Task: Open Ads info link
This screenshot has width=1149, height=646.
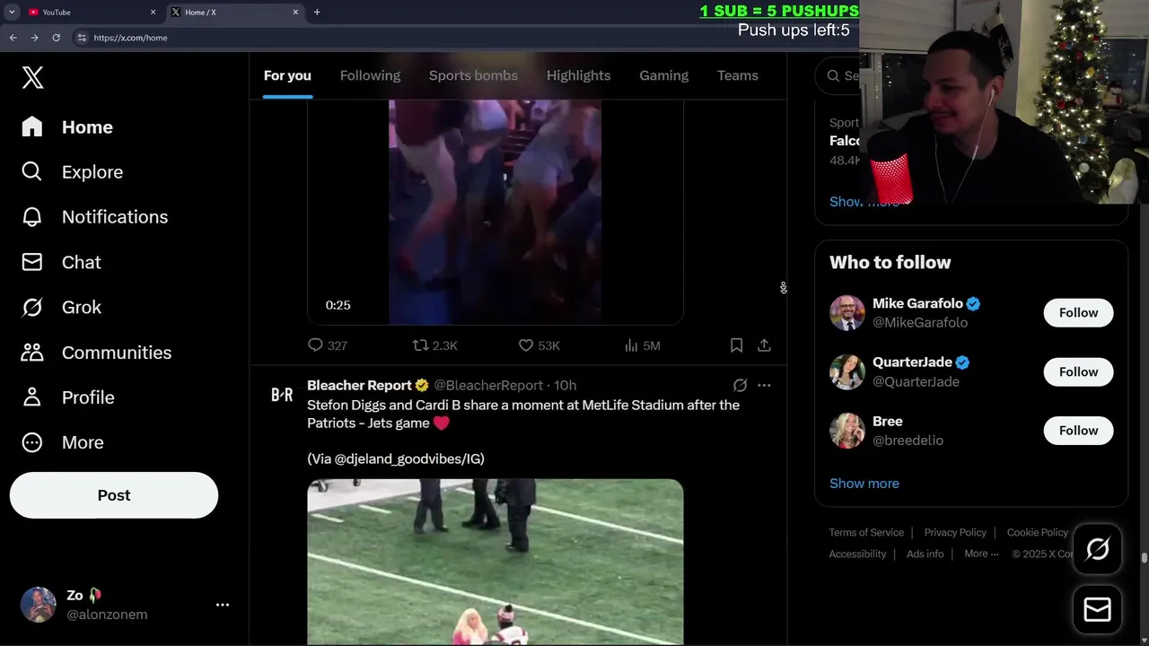Action: coord(925,554)
